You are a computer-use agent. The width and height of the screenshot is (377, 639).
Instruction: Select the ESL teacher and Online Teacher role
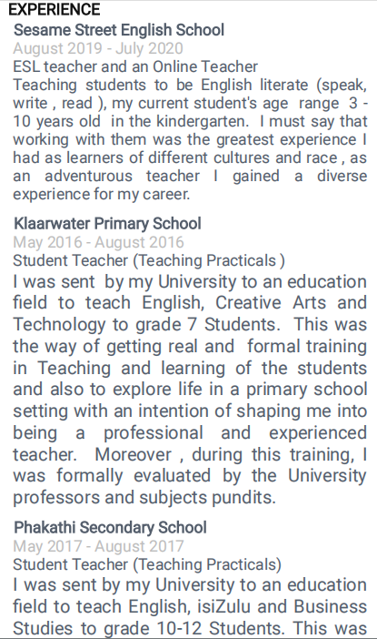click(x=135, y=66)
